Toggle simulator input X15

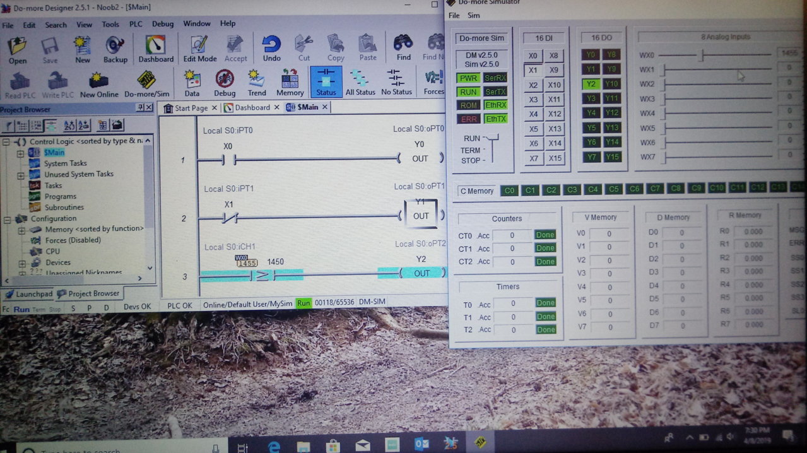555,158
